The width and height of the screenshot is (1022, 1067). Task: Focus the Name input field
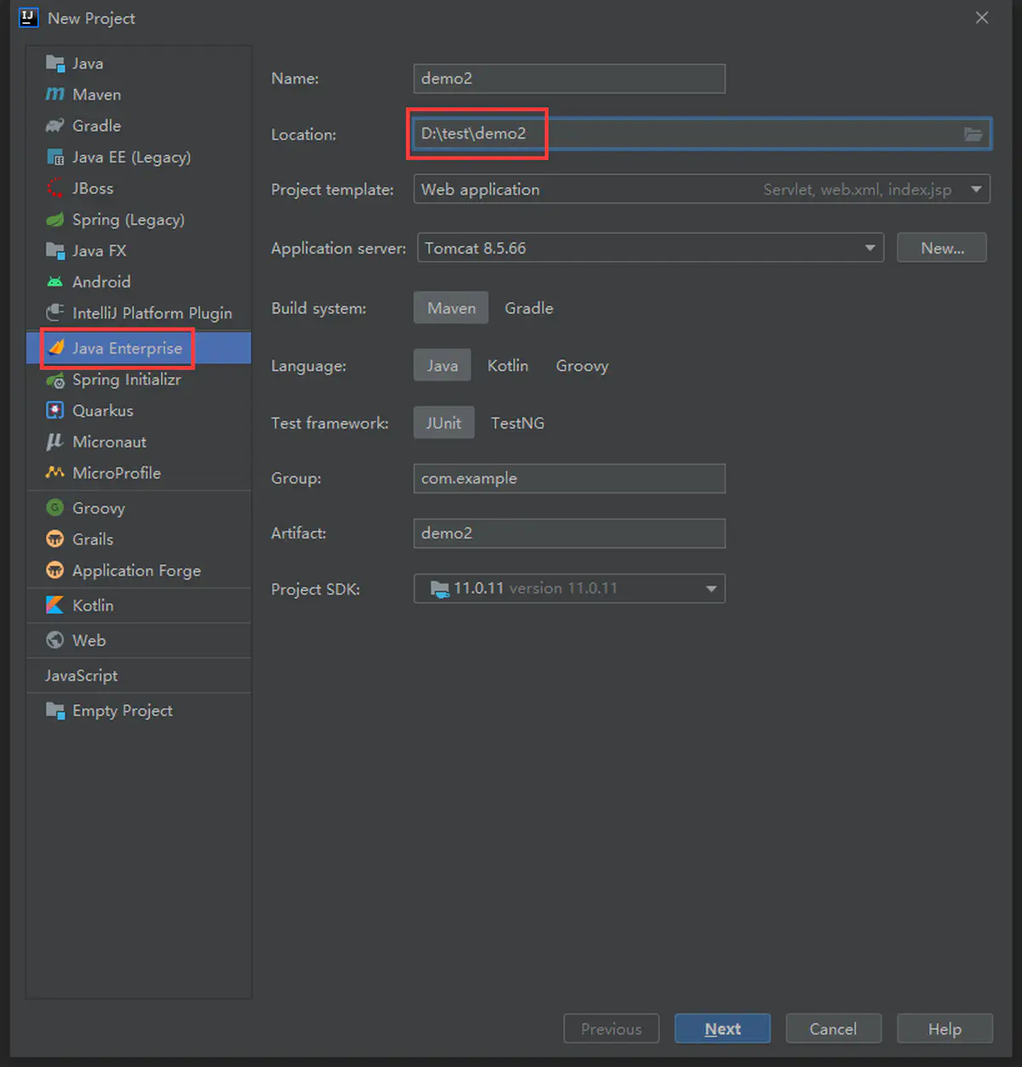pos(569,78)
